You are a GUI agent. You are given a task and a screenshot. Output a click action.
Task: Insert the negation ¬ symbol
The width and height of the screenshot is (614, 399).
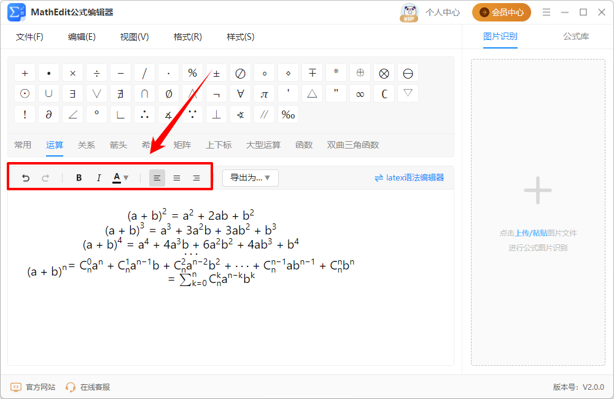tap(216, 94)
